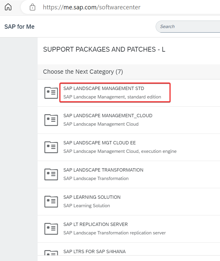Viewport: 220px width, 261px height.
Task: Open SAP LTRS FOR SAP S/4HANA category
Action: [95, 251]
